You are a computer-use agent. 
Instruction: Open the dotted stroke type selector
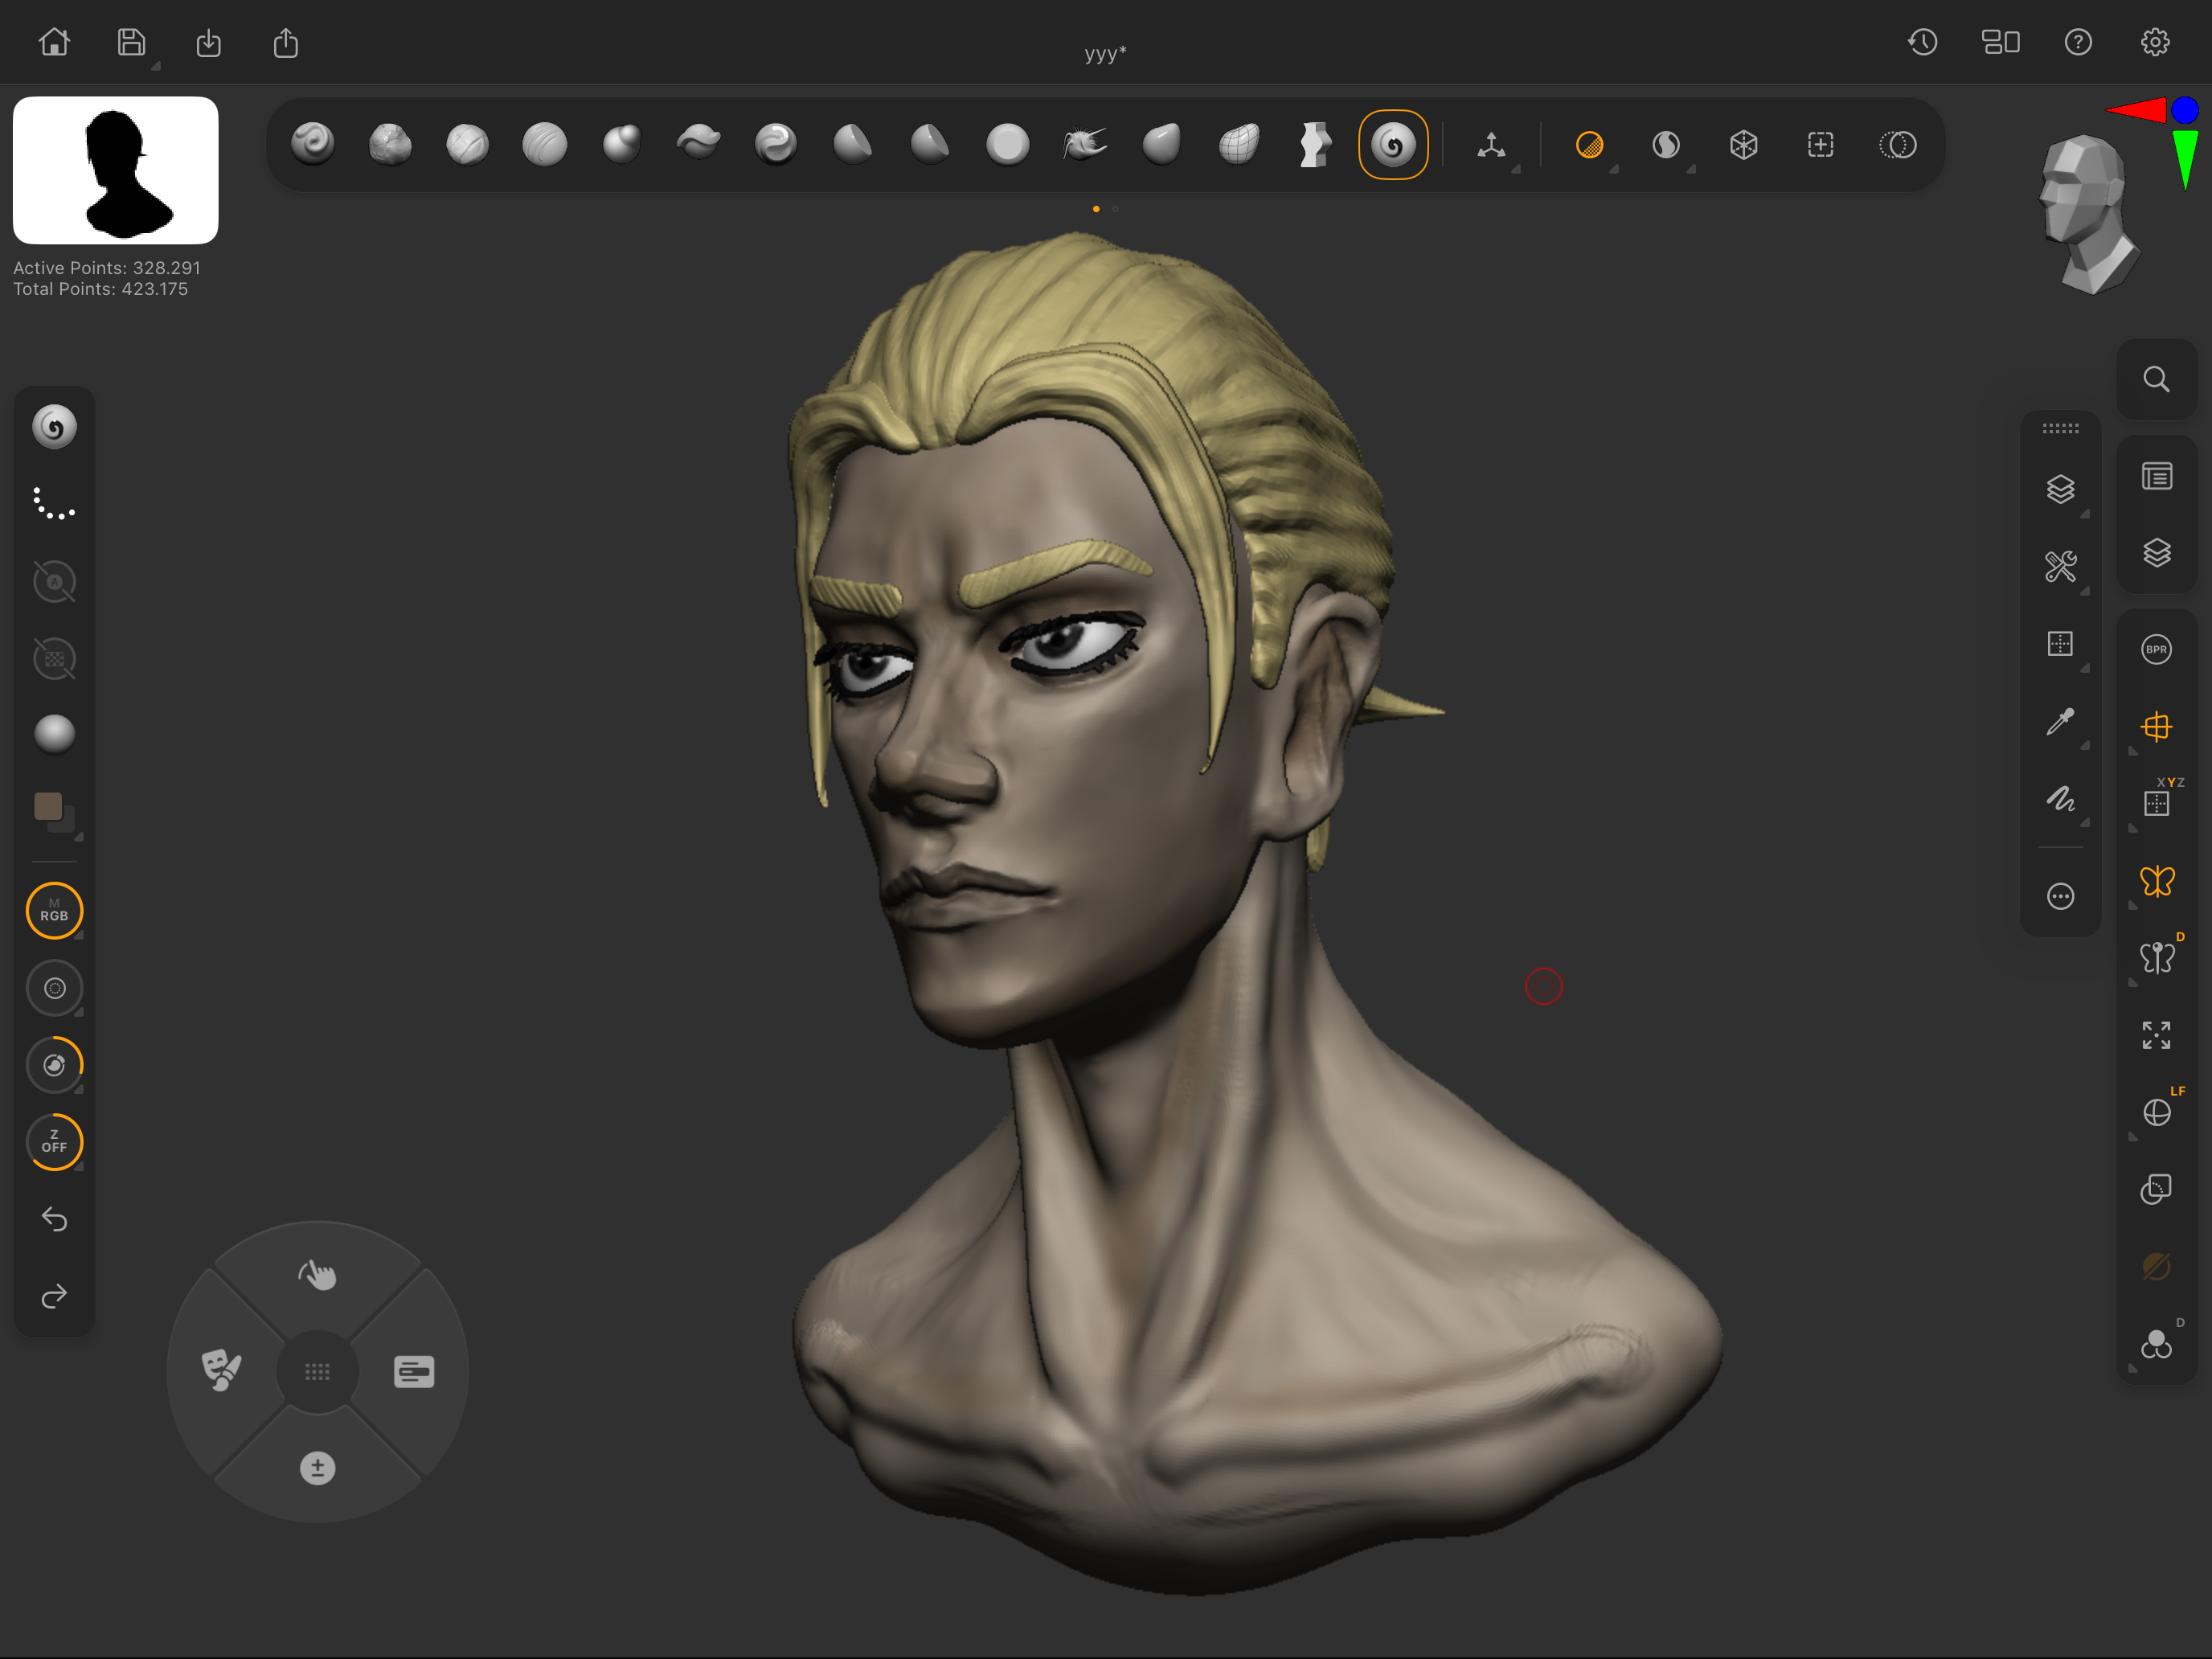(x=54, y=504)
